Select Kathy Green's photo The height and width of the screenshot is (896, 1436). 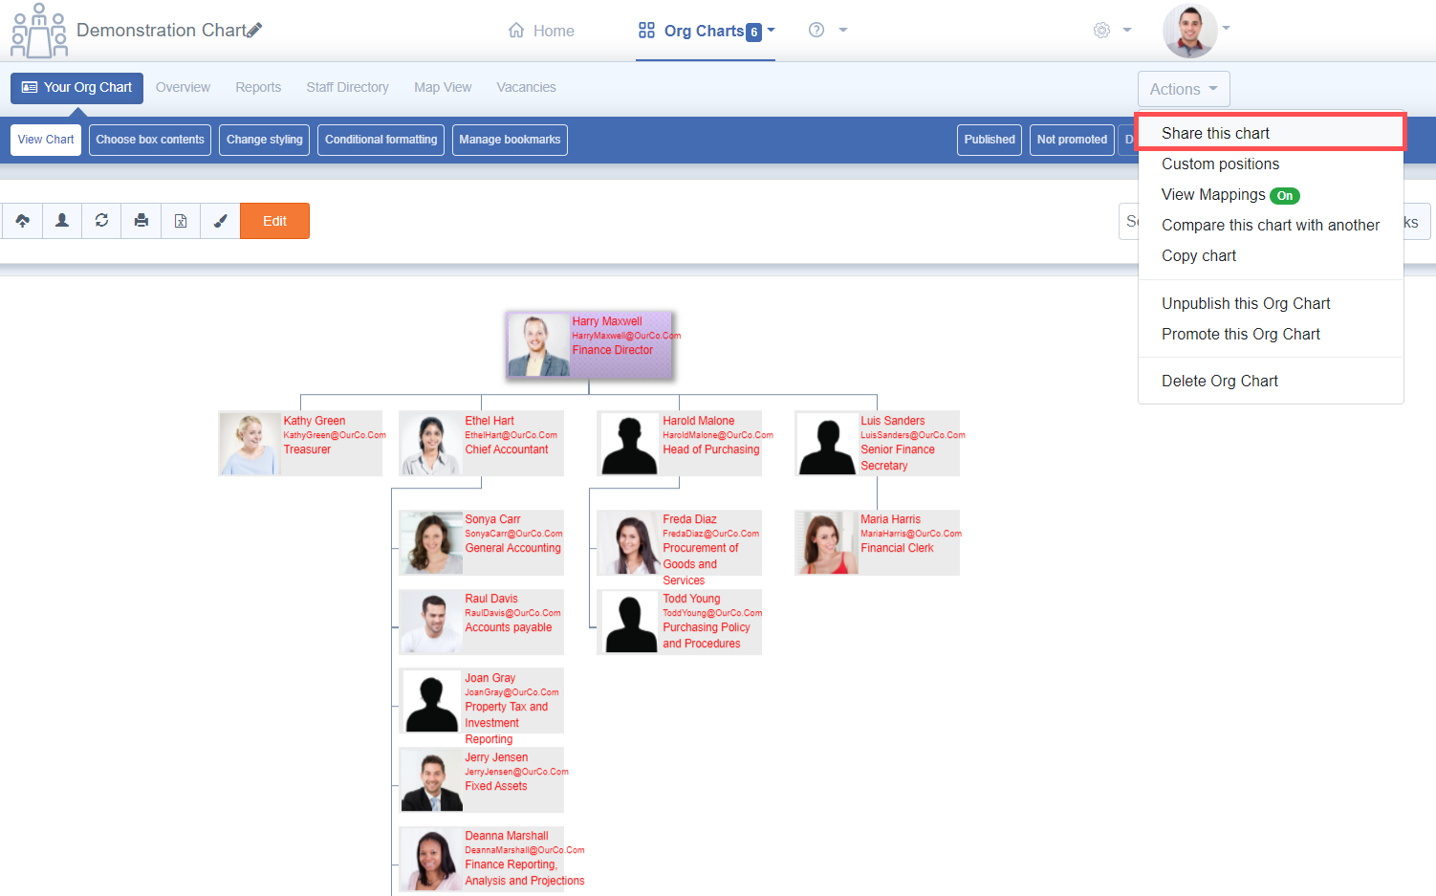pyautogui.click(x=250, y=444)
